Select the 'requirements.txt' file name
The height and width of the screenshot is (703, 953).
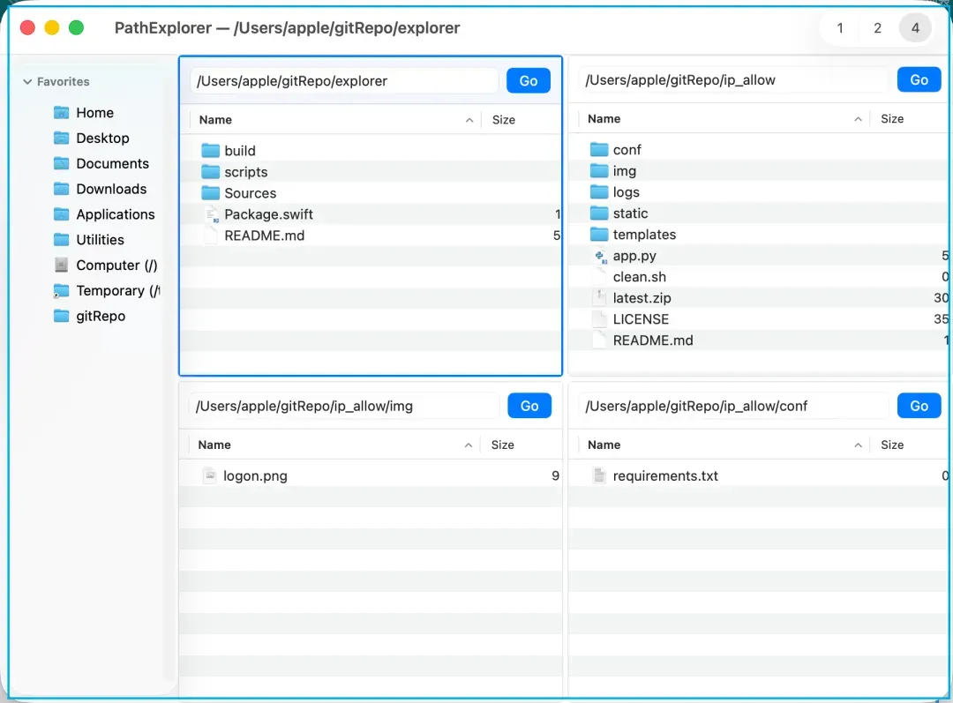(x=665, y=475)
